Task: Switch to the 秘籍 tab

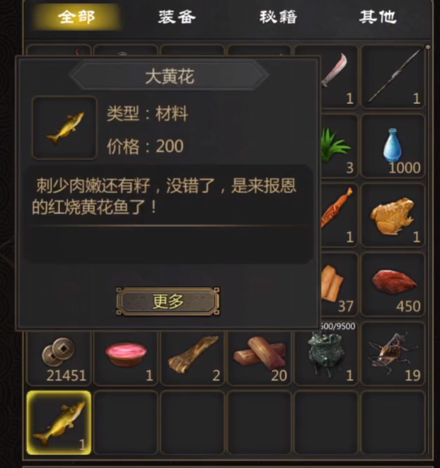Action: 278,17
